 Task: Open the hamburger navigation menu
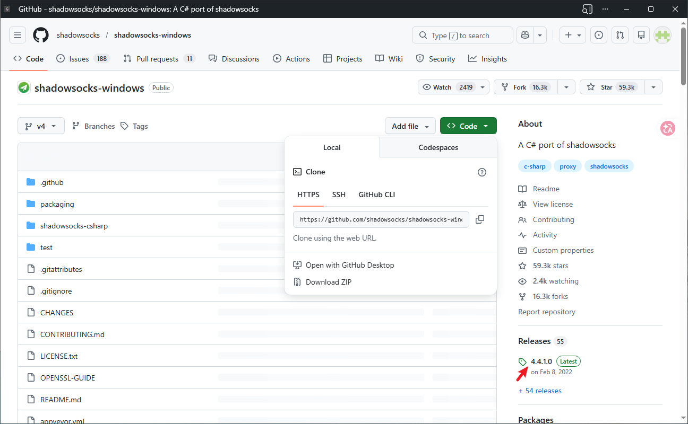pos(18,36)
